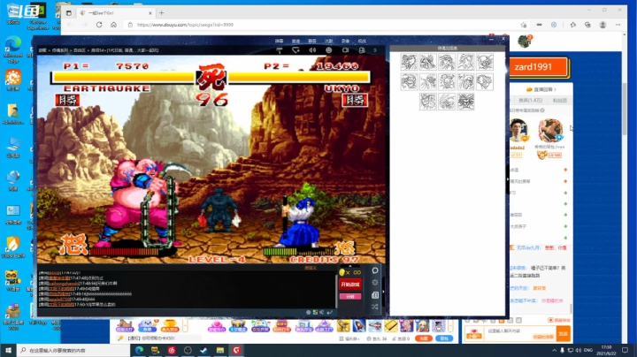Open the Steam icon on the taskbar
637x357 pixels.
click(203, 350)
